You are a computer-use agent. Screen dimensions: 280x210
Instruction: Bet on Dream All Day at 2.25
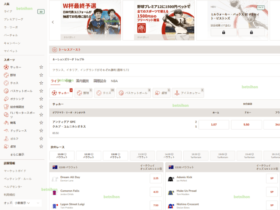[x=156, y=178]
